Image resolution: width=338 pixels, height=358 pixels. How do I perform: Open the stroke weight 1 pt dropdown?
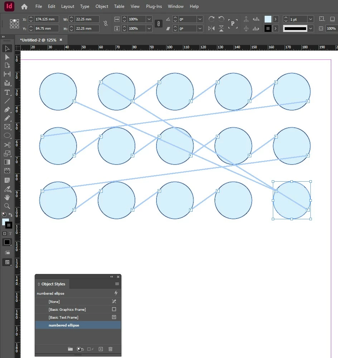[310, 19]
